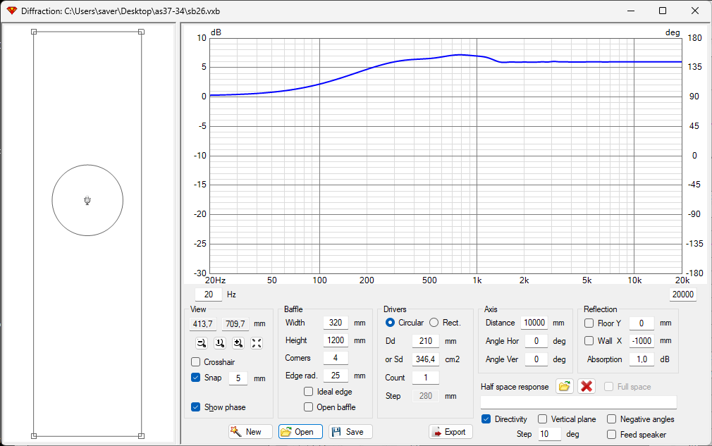
Task: Click the app icon in title bar
Action: pos(11,11)
